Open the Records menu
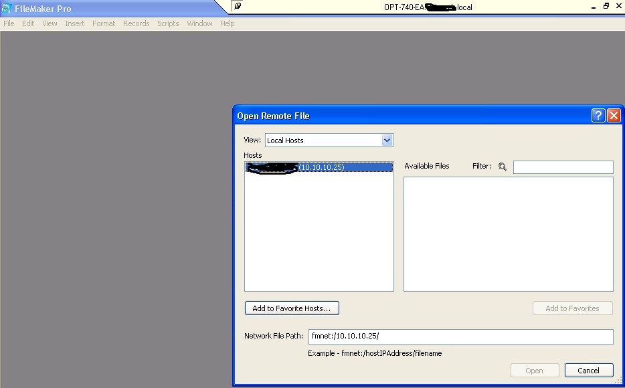The width and height of the screenshot is (625, 388). click(136, 23)
